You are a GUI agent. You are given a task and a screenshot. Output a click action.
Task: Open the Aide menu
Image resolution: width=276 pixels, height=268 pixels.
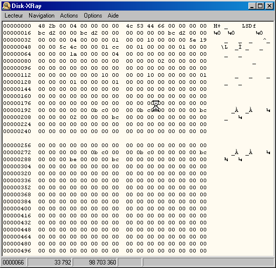(113, 16)
